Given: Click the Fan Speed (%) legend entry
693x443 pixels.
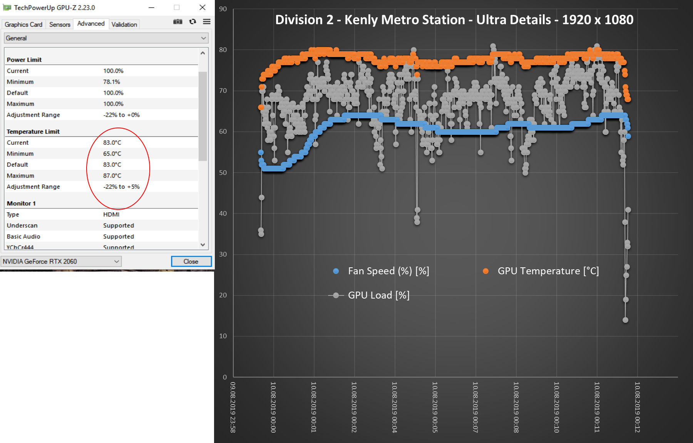Looking at the screenshot, I should [381, 271].
